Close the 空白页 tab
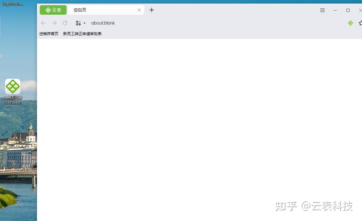The width and height of the screenshot is (362, 221). click(x=139, y=10)
